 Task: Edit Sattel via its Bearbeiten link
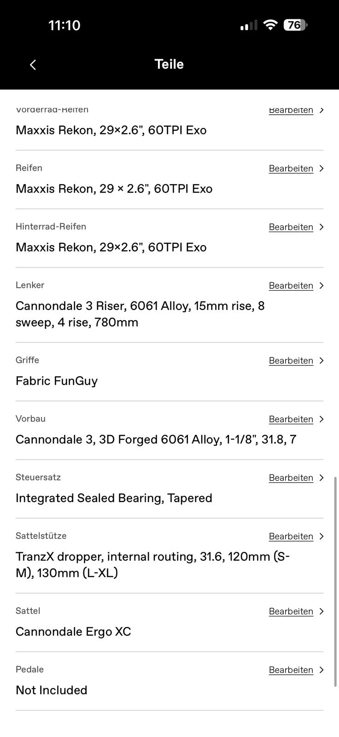(291, 611)
